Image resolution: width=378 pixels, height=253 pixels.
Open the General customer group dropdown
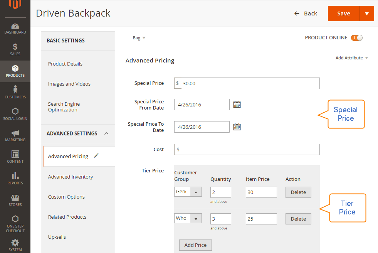click(x=188, y=192)
